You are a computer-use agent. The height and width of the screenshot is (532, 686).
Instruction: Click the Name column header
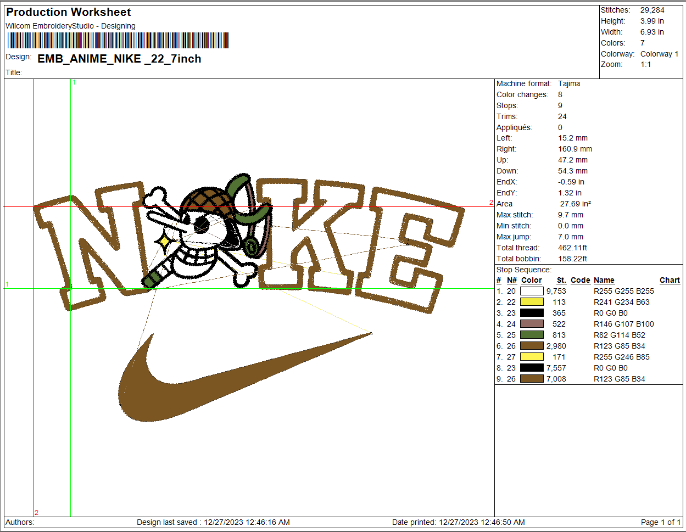[604, 280]
